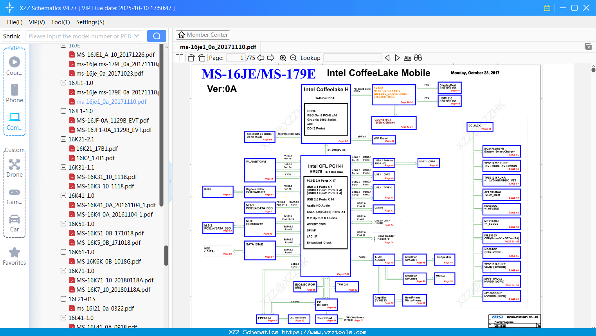Open 16K2_17B1.pdf in file tree

click(95, 158)
